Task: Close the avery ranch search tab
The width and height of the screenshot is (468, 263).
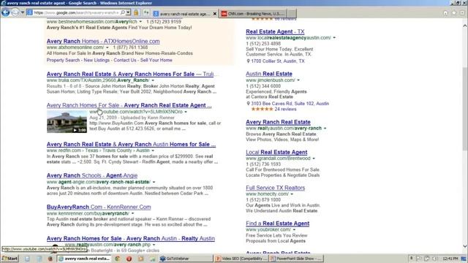Action: click(x=214, y=14)
